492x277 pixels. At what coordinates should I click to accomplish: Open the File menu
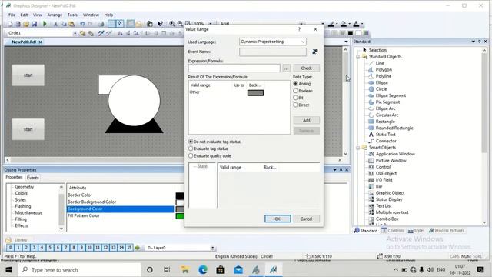click(x=12, y=15)
